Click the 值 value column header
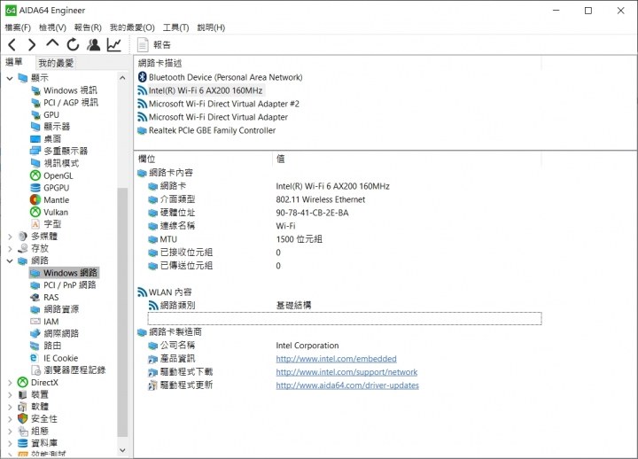Viewport: 638px width, 459px height. click(407, 159)
